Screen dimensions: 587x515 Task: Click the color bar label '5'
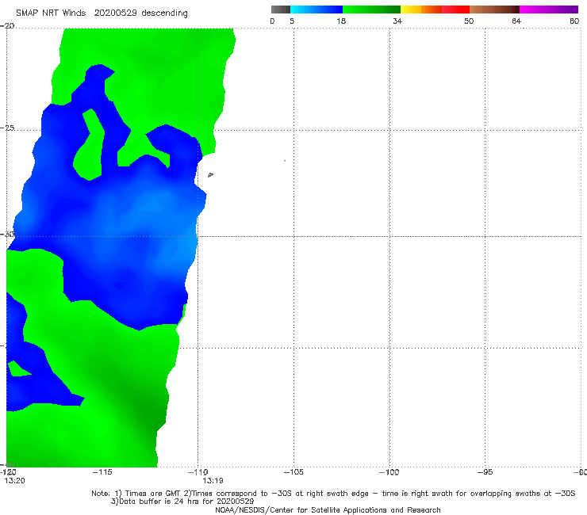pyautogui.click(x=292, y=21)
